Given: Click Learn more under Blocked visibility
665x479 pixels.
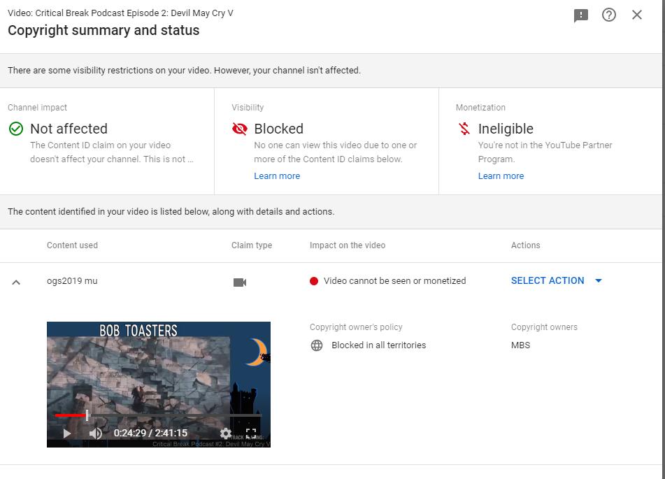Looking at the screenshot, I should tap(277, 176).
